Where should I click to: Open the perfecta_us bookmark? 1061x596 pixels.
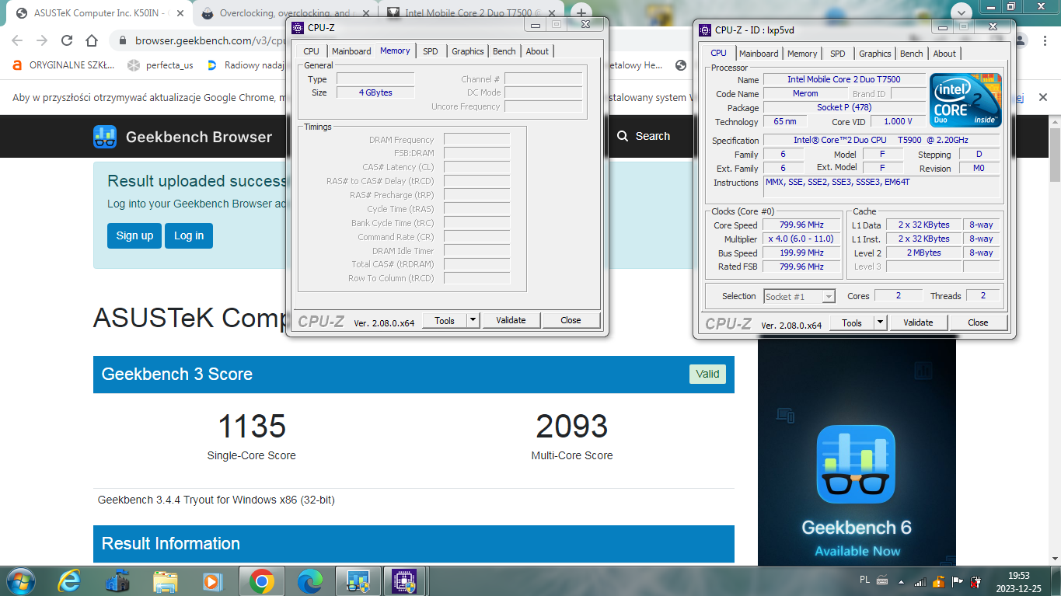161,65
